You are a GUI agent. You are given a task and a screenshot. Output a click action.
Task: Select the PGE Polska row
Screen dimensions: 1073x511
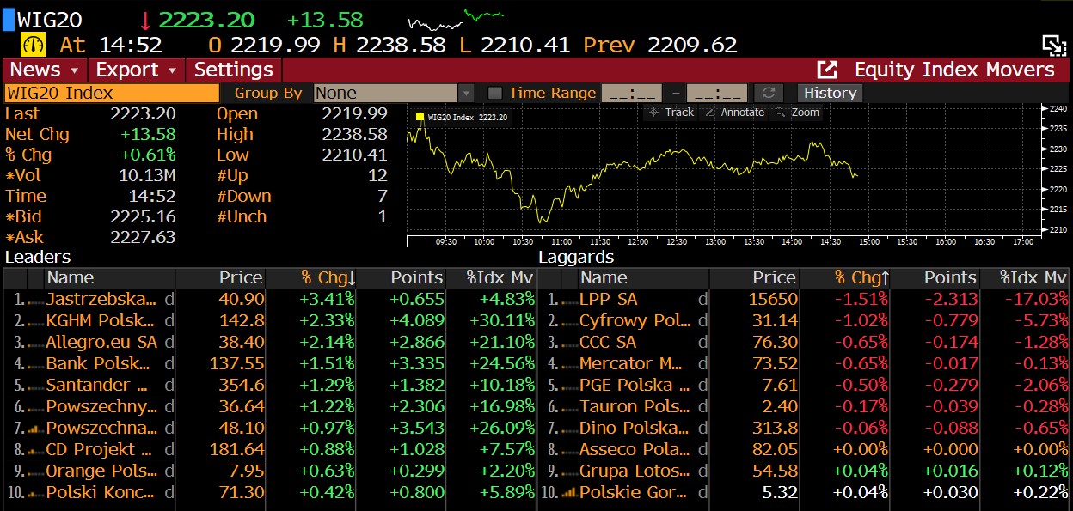tap(804, 386)
